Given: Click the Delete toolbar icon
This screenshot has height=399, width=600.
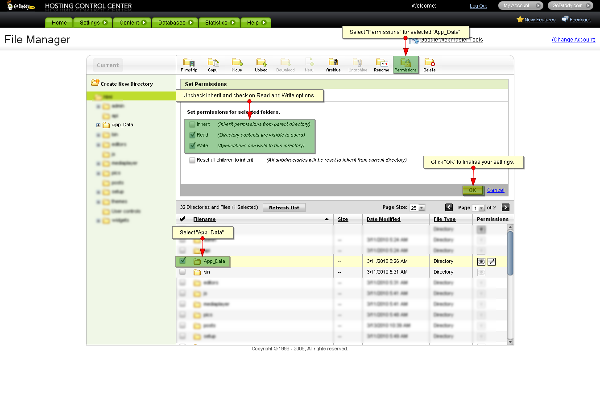Looking at the screenshot, I should click(430, 63).
